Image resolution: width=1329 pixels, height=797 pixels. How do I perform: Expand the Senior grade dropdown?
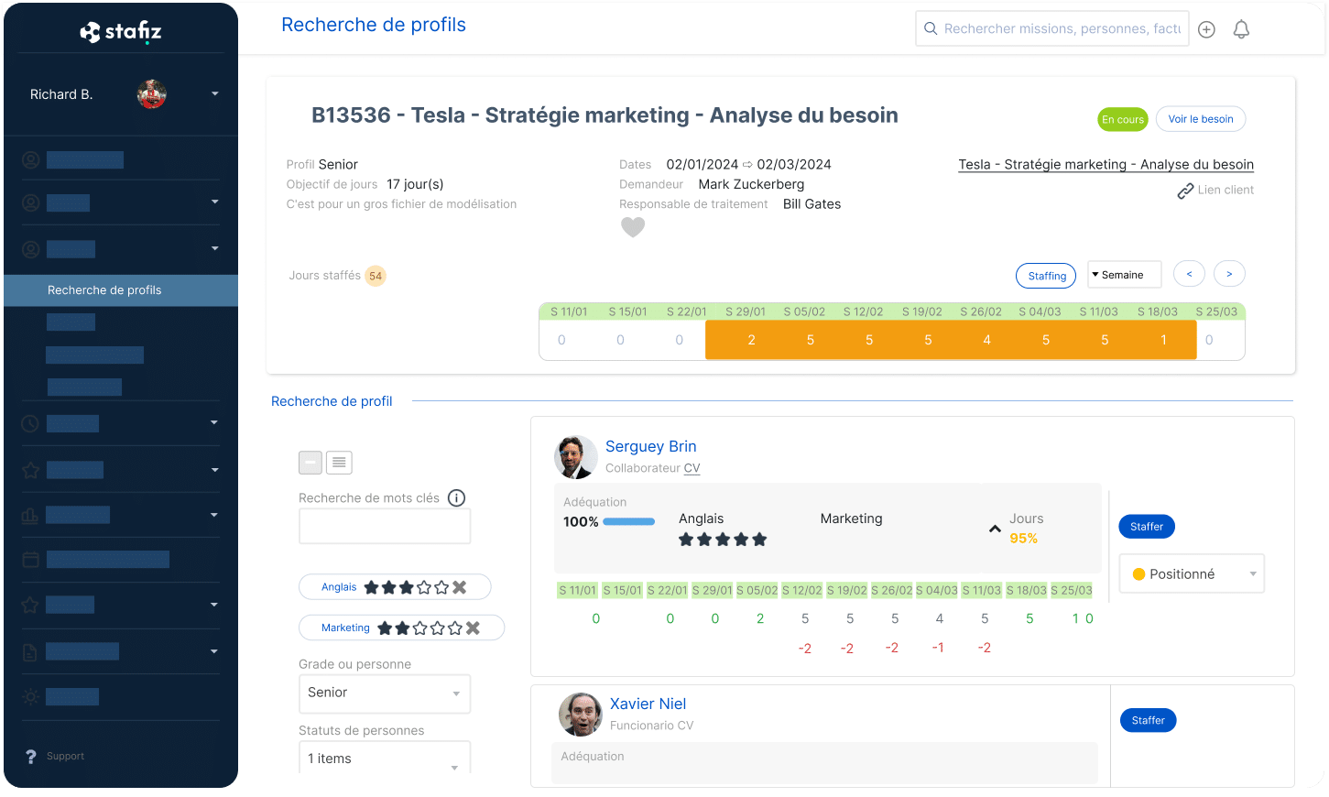384,693
